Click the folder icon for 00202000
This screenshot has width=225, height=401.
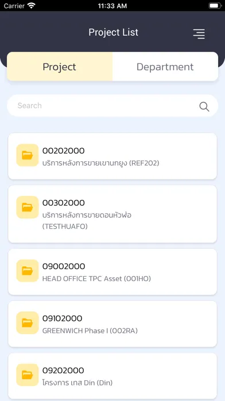(28, 155)
